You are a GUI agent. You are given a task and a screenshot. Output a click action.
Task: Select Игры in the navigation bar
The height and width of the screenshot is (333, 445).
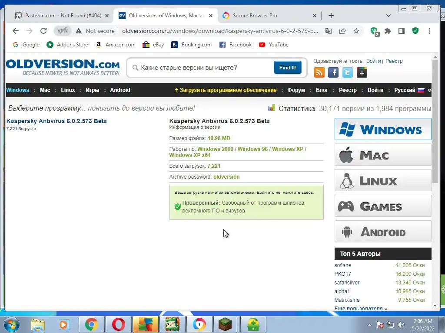pyautogui.click(x=93, y=90)
